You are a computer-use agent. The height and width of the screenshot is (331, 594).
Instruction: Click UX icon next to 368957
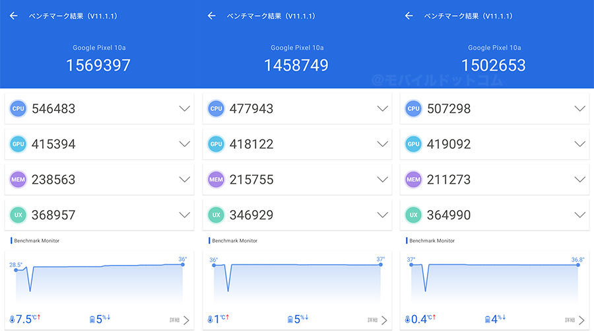(18, 215)
